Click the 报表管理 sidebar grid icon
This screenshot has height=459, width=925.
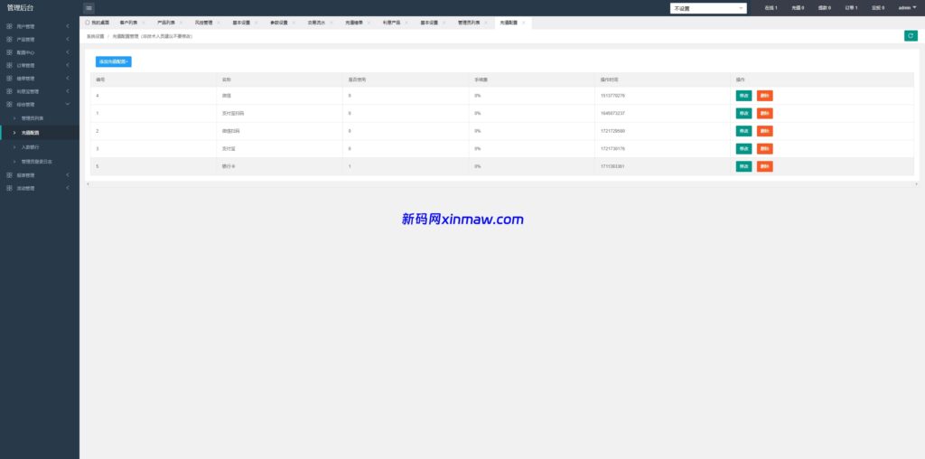pyautogui.click(x=9, y=174)
